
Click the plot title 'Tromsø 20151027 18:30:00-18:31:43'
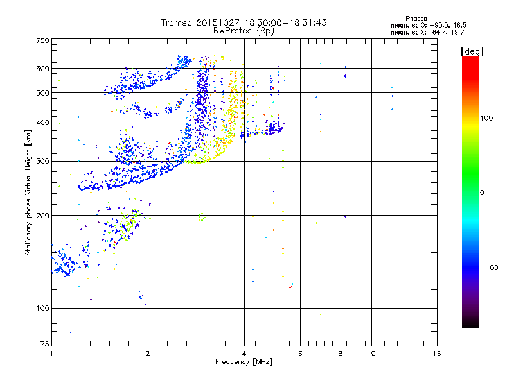[244, 22]
